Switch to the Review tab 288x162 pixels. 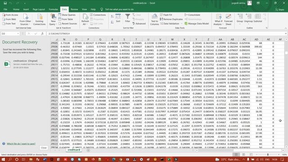click(74, 9)
